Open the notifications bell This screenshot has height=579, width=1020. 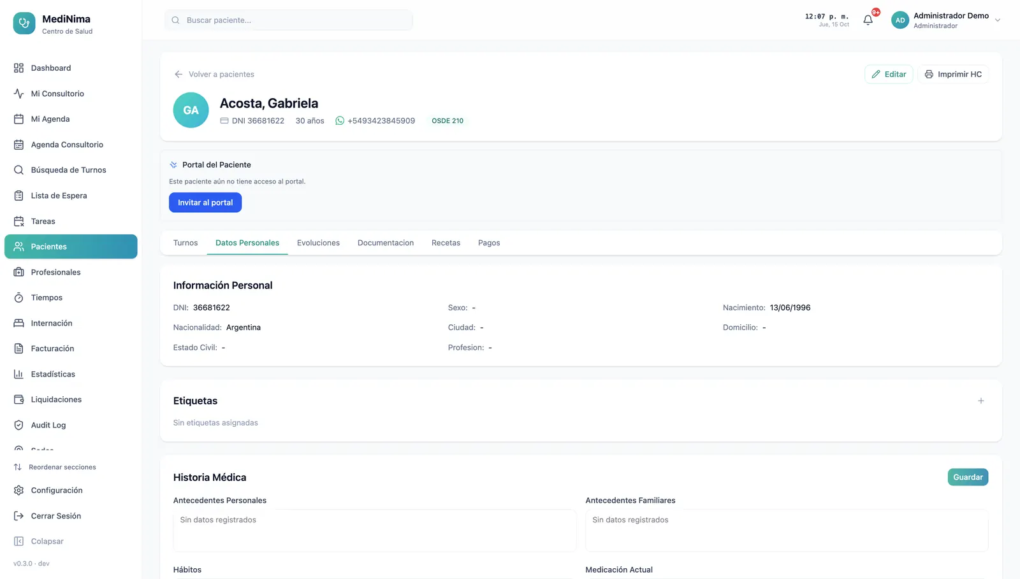coord(868,20)
